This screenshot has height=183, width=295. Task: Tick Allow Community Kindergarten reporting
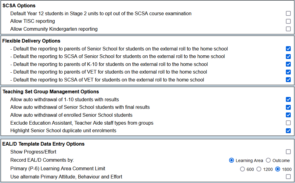(x=288, y=29)
